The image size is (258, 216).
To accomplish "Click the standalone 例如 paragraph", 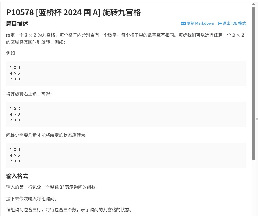I will point(10,53).
